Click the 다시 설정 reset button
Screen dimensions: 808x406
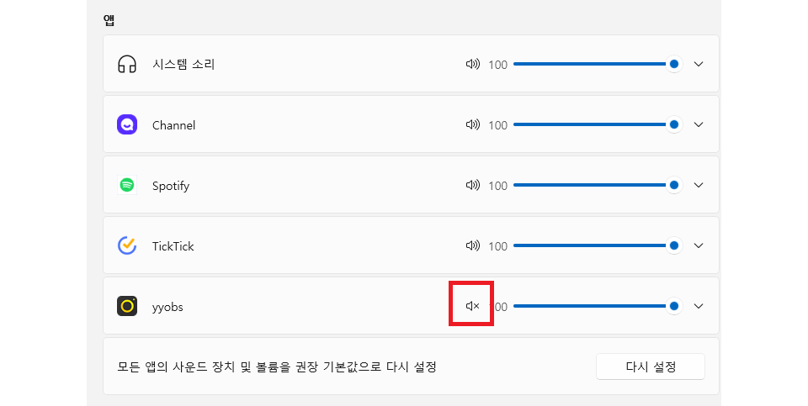click(x=651, y=366)
